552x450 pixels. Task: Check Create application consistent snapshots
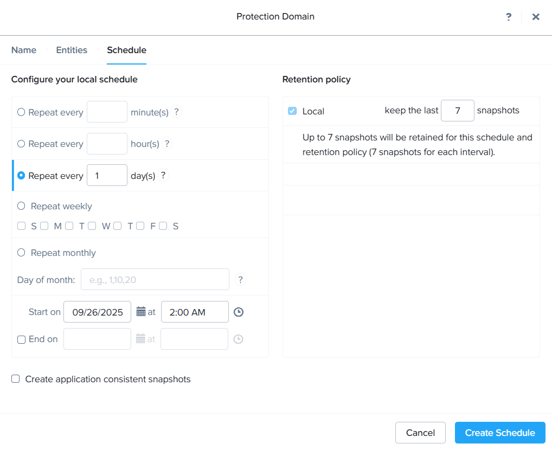16,380
